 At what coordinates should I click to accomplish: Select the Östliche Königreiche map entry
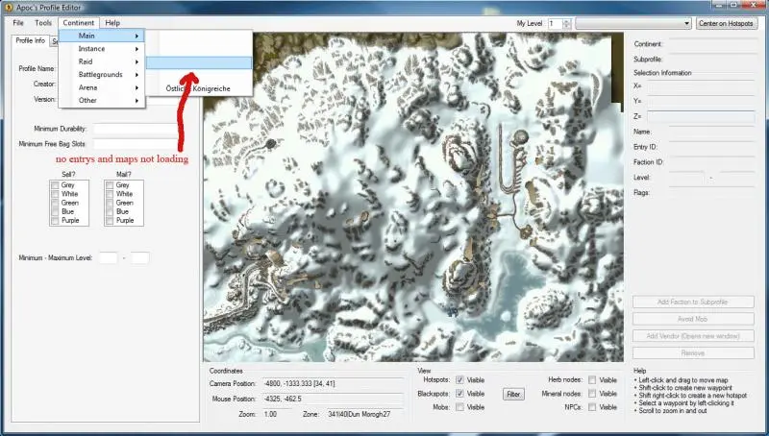204,87
